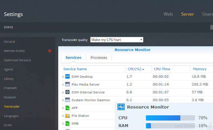Click the 00:01:07 CPU time value
The width and height of the screenshot is (213, 130).
pos(161,92)
